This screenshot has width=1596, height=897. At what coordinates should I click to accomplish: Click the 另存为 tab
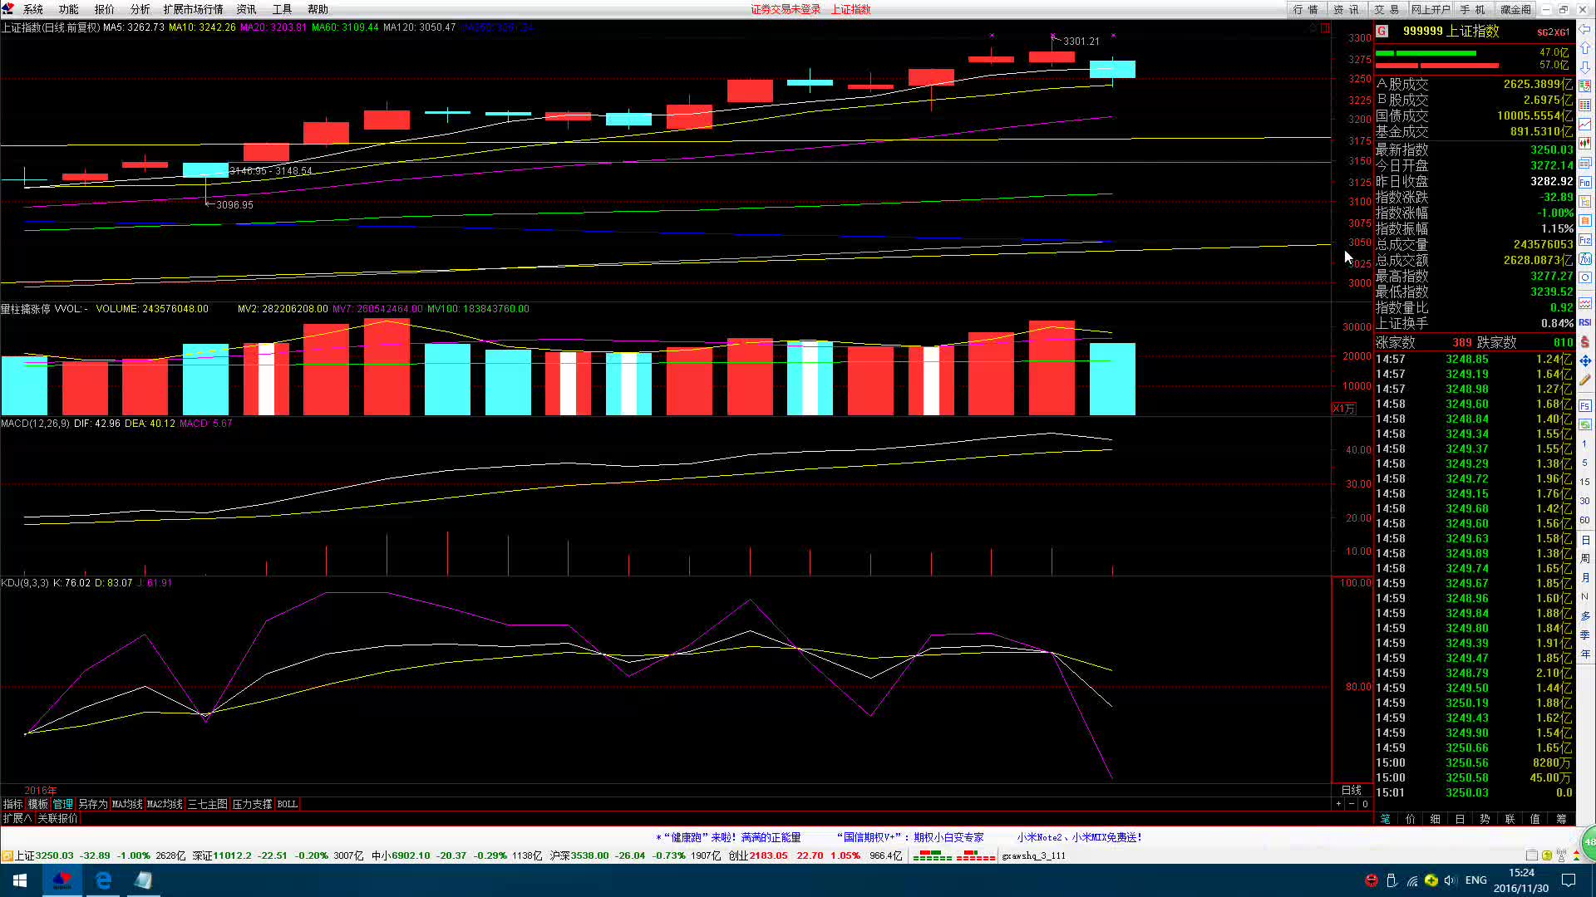(x=92, y=804)
